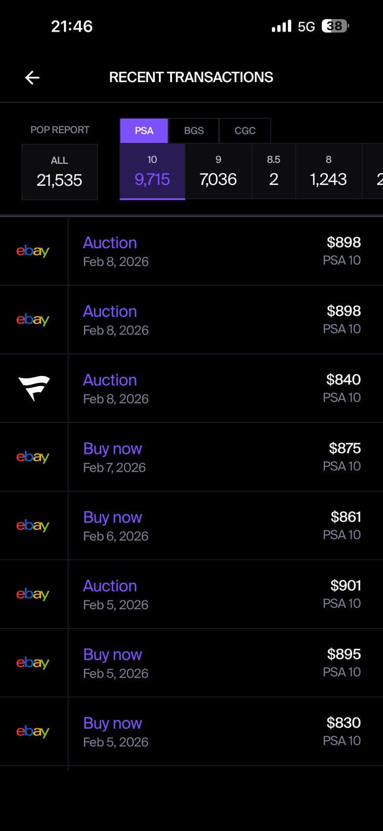This screenshot has width=383, height=831.
Task: Tap the Fanatics logo icon
Action: point(34,388)
